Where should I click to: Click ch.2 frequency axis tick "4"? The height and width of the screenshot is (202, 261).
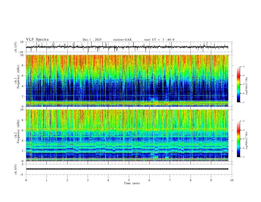[x=23, y=141]
